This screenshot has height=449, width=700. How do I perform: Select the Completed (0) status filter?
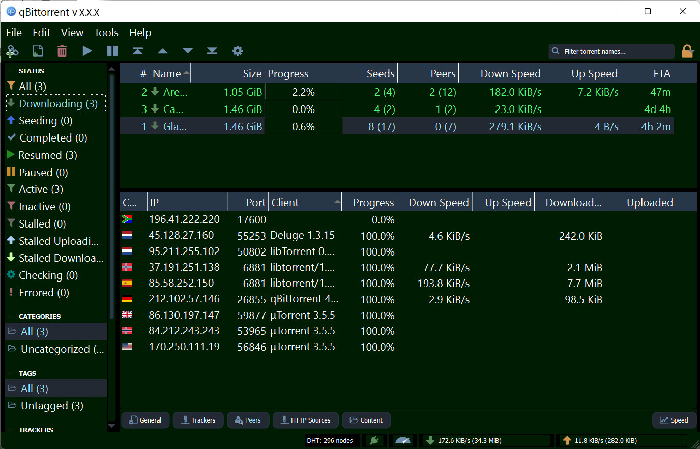click(x=56, y=138)
